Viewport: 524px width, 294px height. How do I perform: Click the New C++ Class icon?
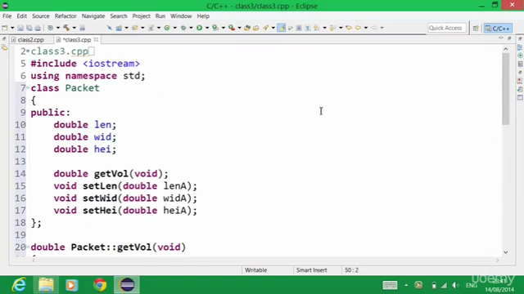167,28
